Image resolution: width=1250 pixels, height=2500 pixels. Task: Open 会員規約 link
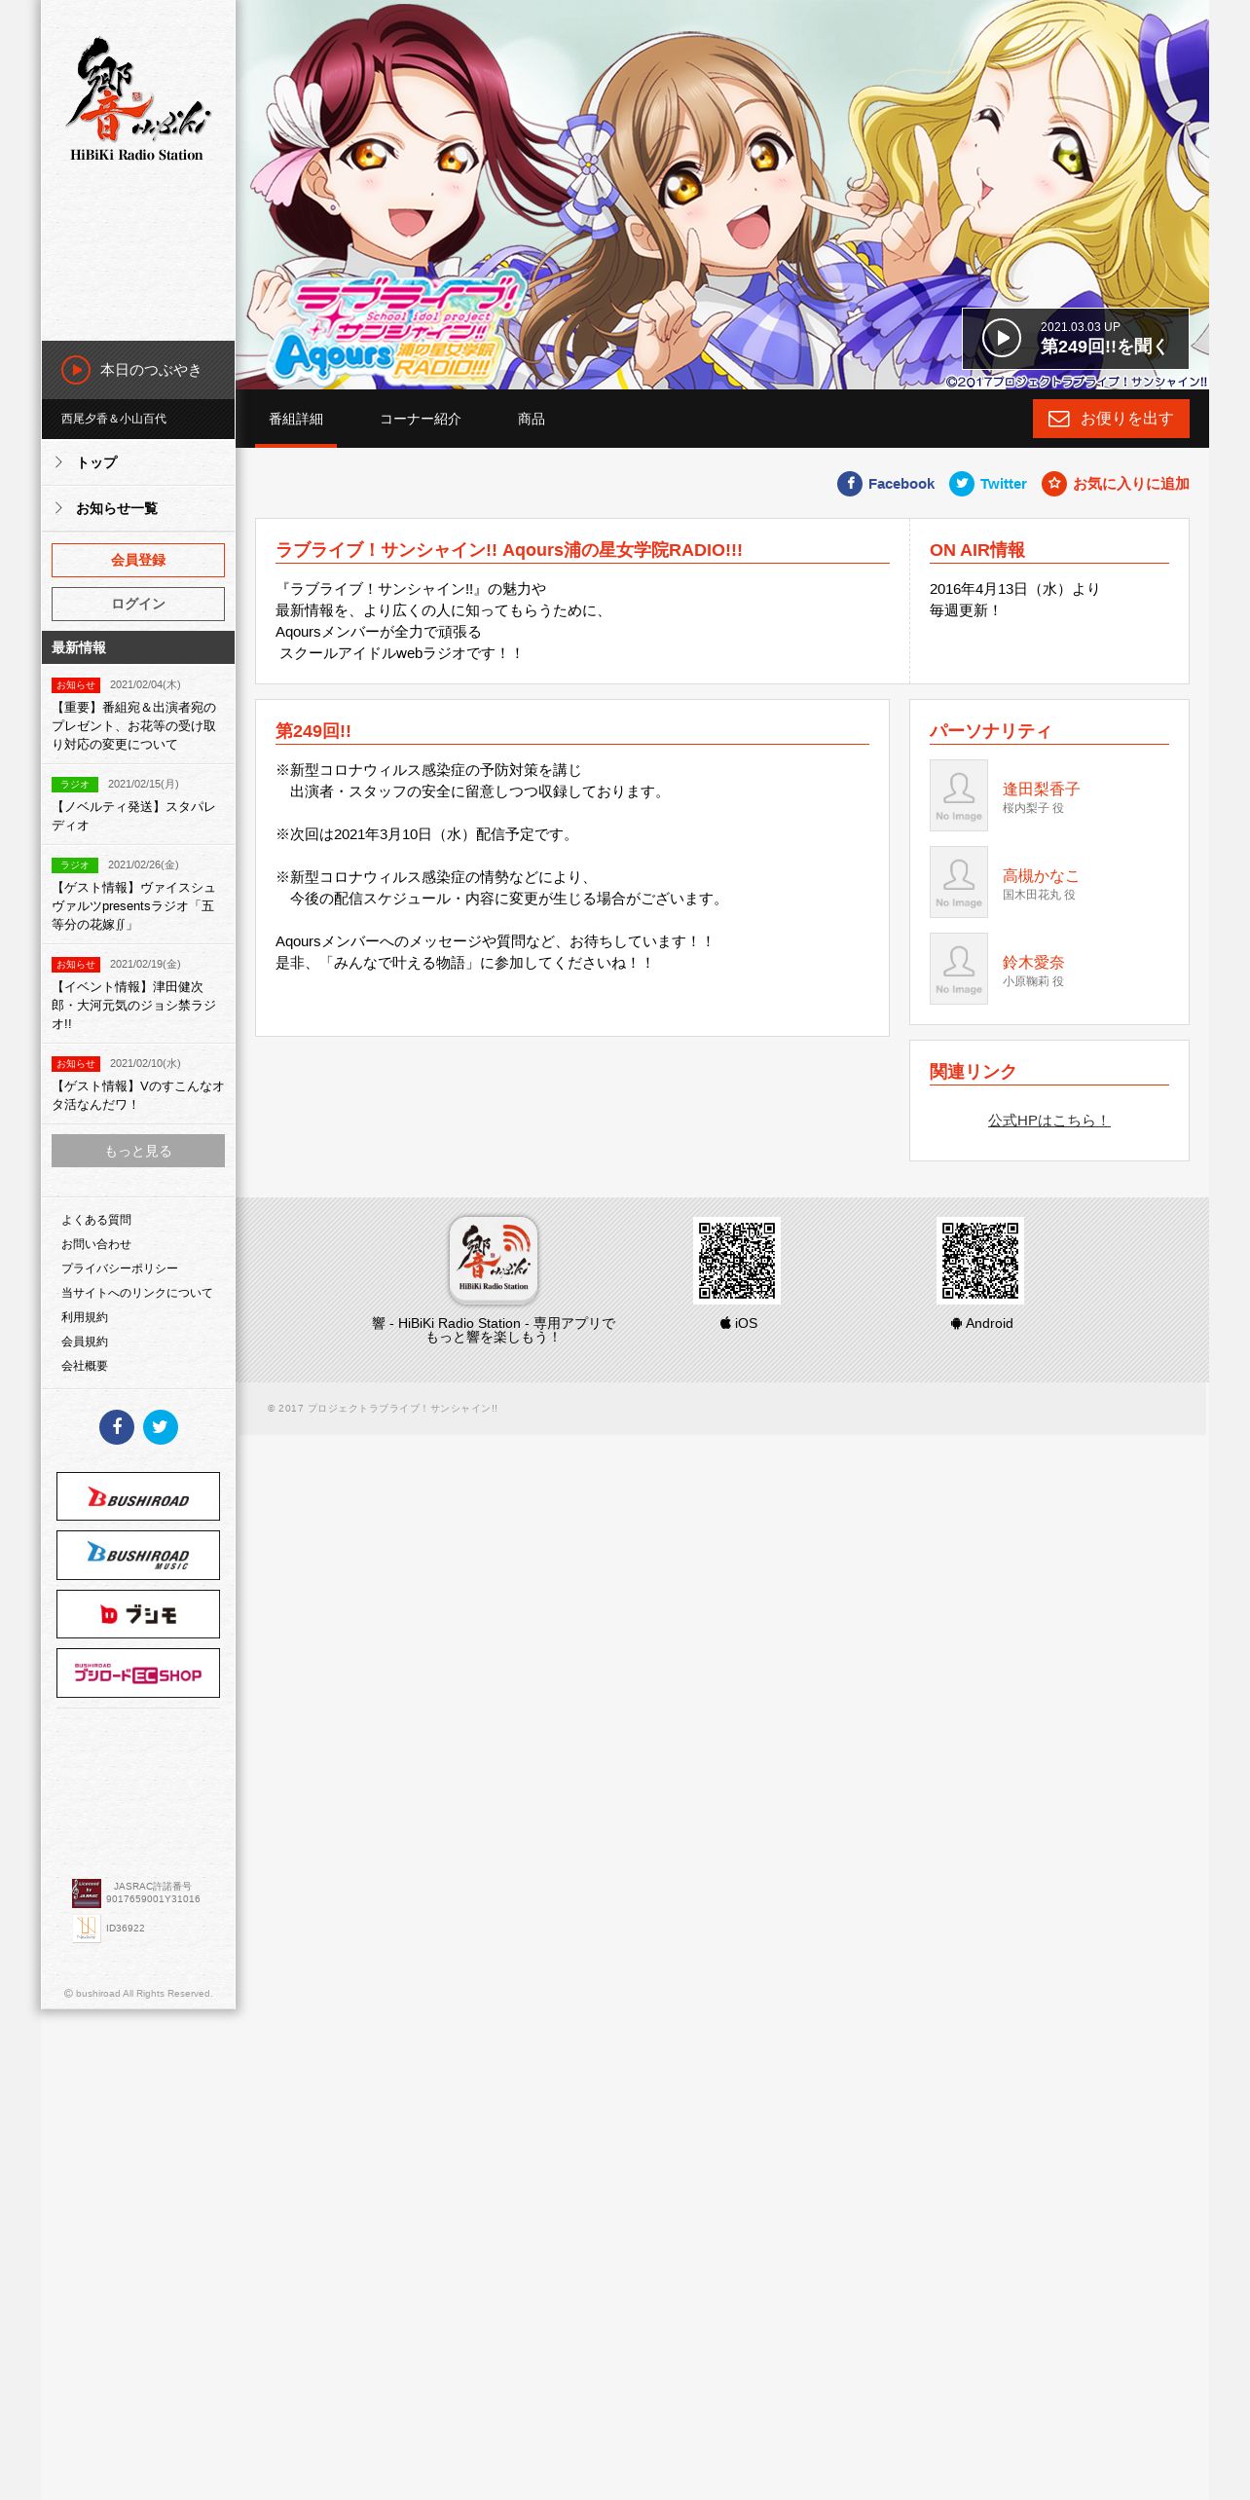point(85,1342)
